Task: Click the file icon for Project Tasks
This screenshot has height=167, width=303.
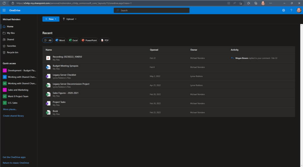Action: click(x=48, y=103)
